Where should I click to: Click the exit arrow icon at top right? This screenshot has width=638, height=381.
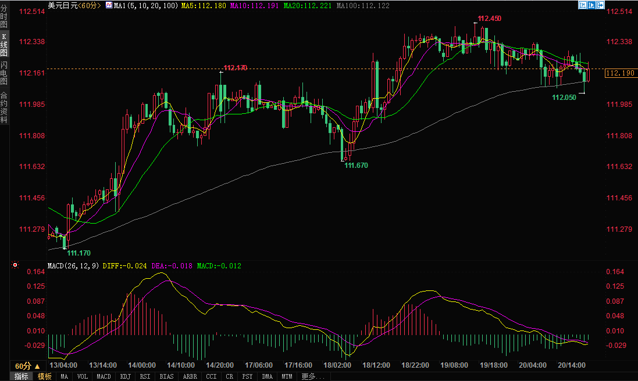pyautogui.click(x=600, y=5)
